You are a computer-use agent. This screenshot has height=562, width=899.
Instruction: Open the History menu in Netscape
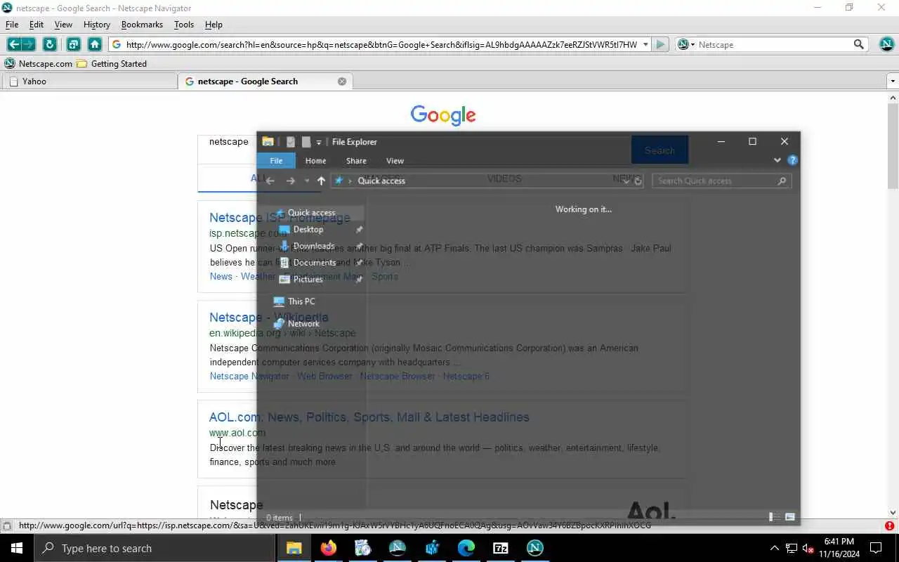[97, 25]
